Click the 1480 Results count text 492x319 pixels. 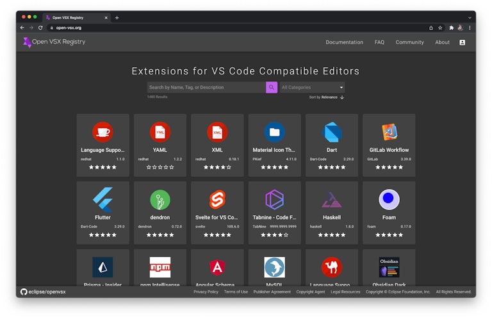(x=157, y=97)
